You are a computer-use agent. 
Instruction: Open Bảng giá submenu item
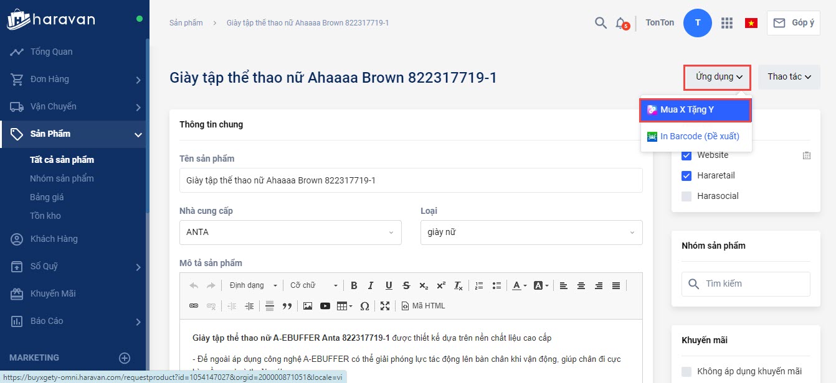click(x=47, y=197)
